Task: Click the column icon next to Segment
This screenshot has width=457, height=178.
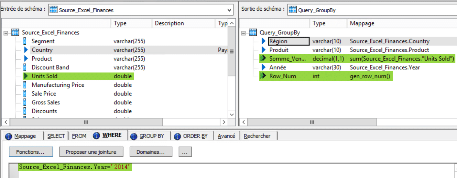Action: click(x=25, y=41)
